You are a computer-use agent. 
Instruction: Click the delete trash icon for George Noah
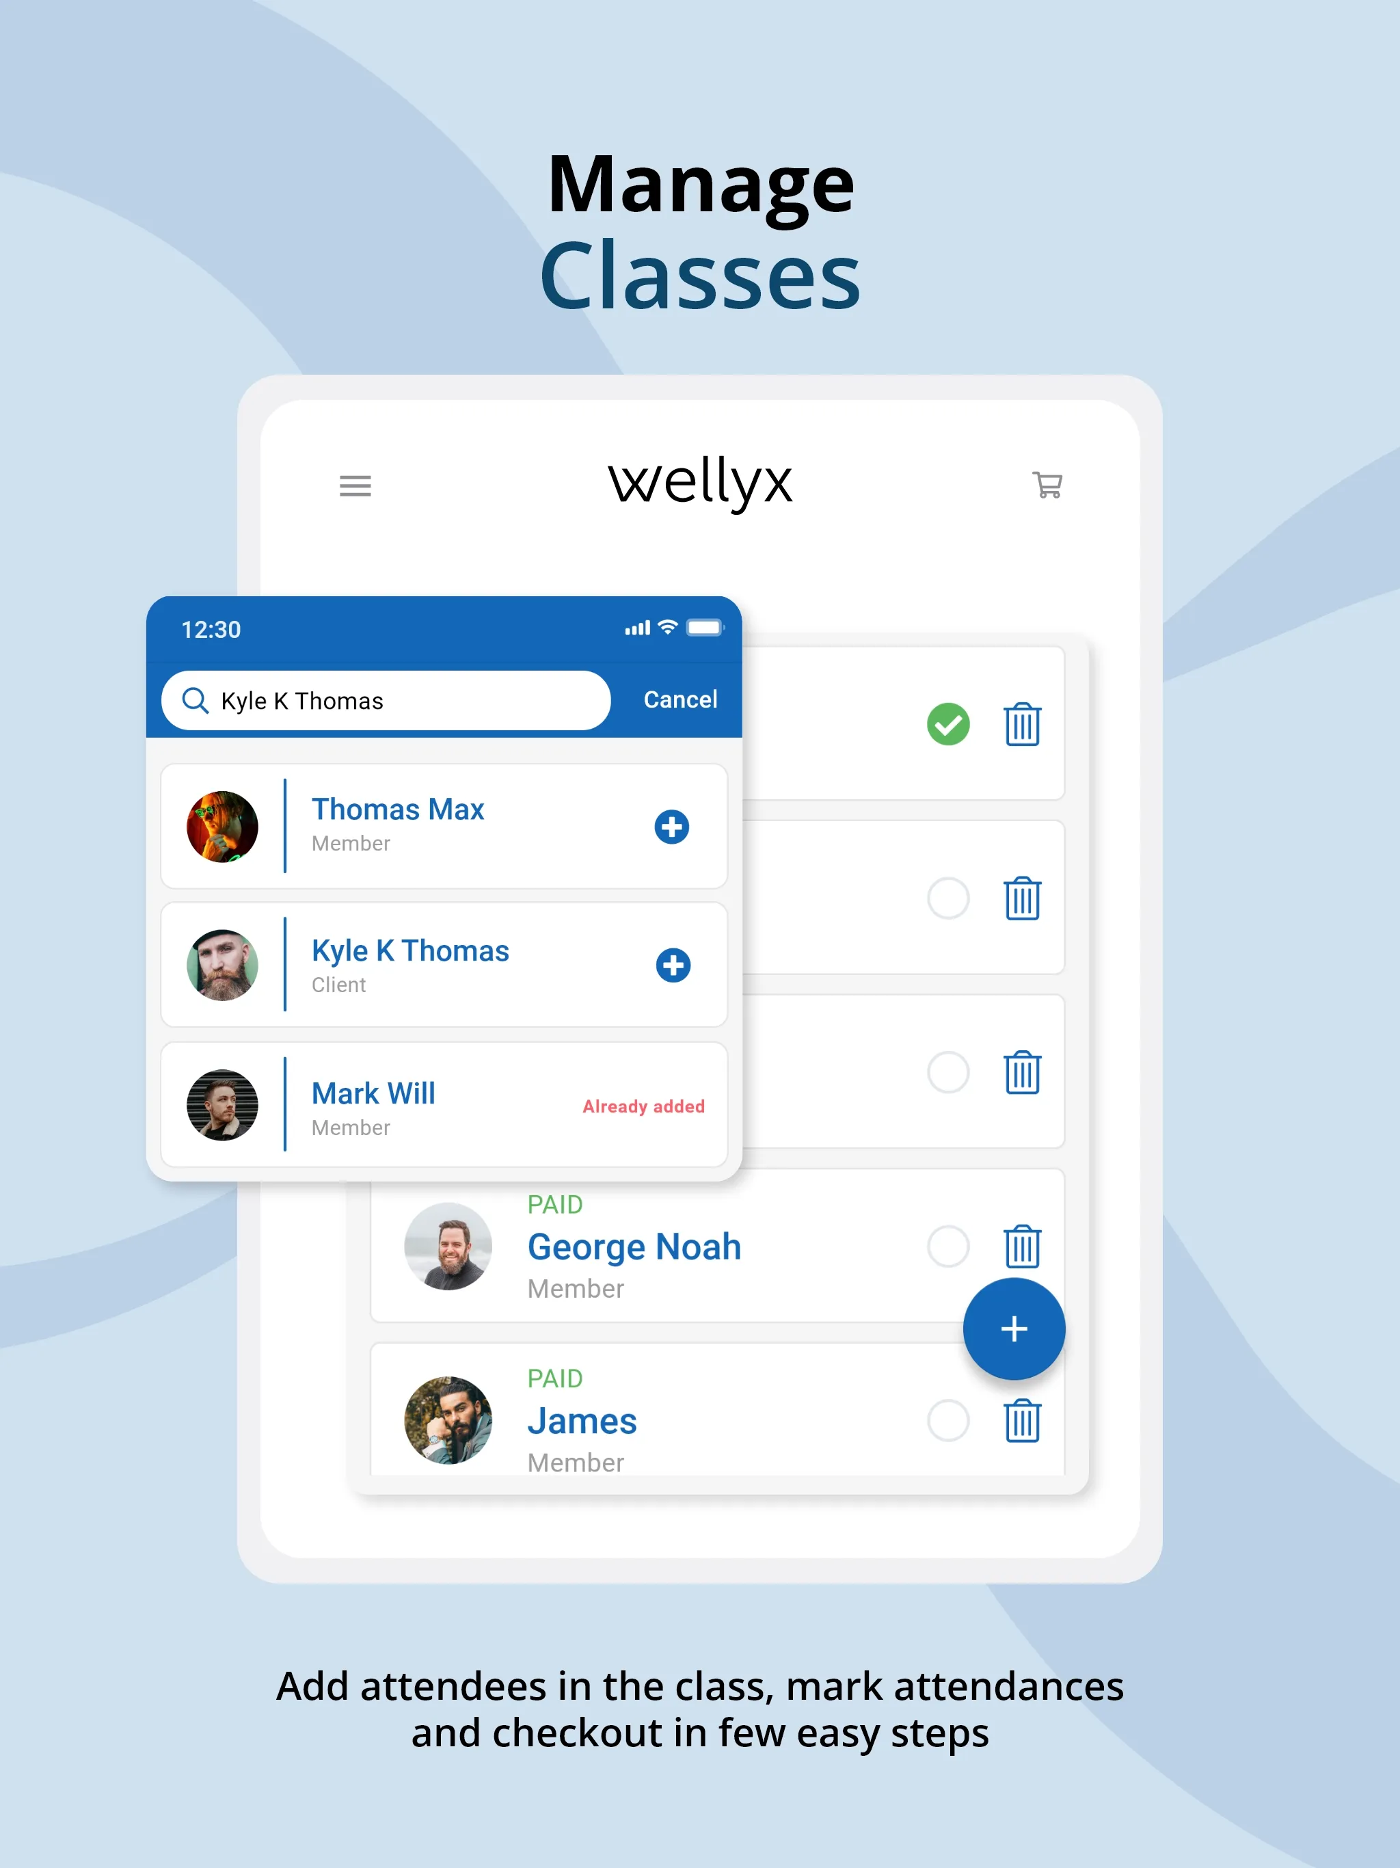[x=1023, y=1247]
